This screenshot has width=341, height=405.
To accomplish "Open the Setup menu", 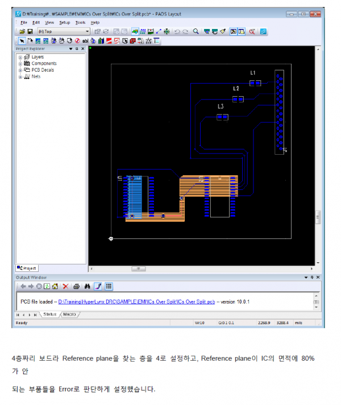I will pos(65,22).
